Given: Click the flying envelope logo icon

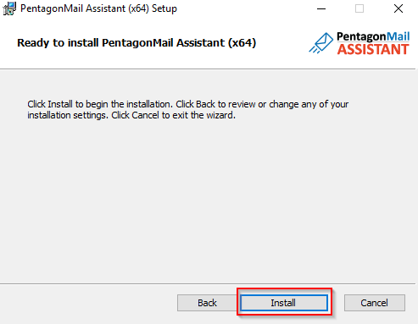Looking at the screenshot, I should pos(321,43).
